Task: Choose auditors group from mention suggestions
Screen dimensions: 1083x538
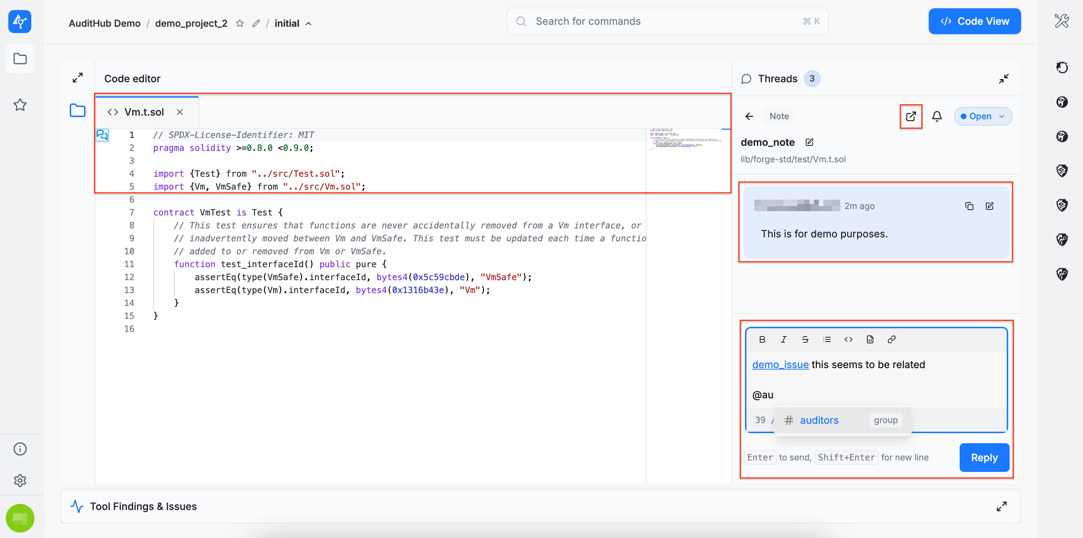Action: pyautogui.click(x=819, y=420)
